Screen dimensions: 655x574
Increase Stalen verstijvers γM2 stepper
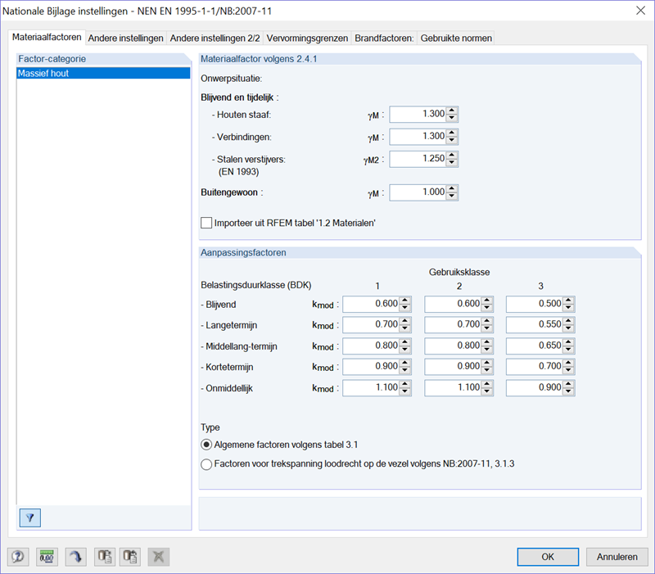[x=452, y=156]
